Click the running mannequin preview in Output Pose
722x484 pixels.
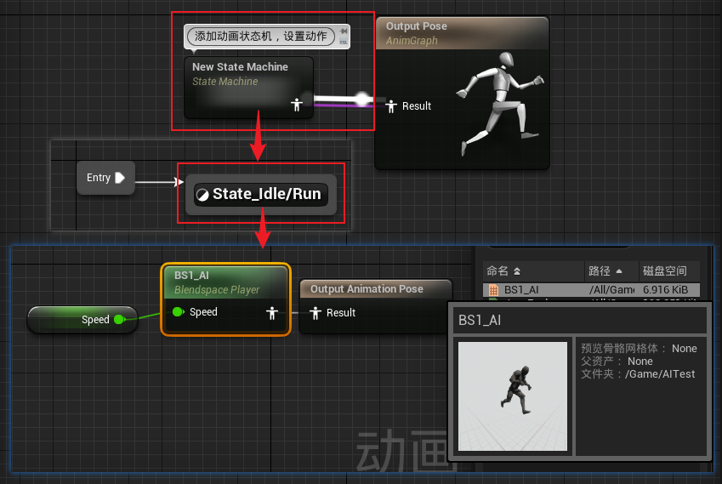pos(501,104)
